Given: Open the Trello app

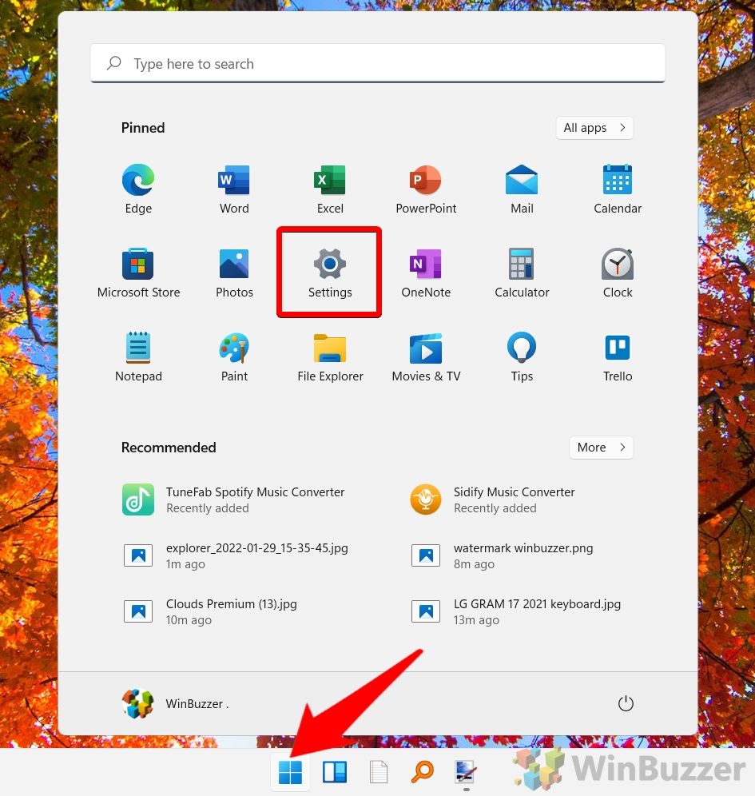Looking at the screenshot, I should coord(618,356).
